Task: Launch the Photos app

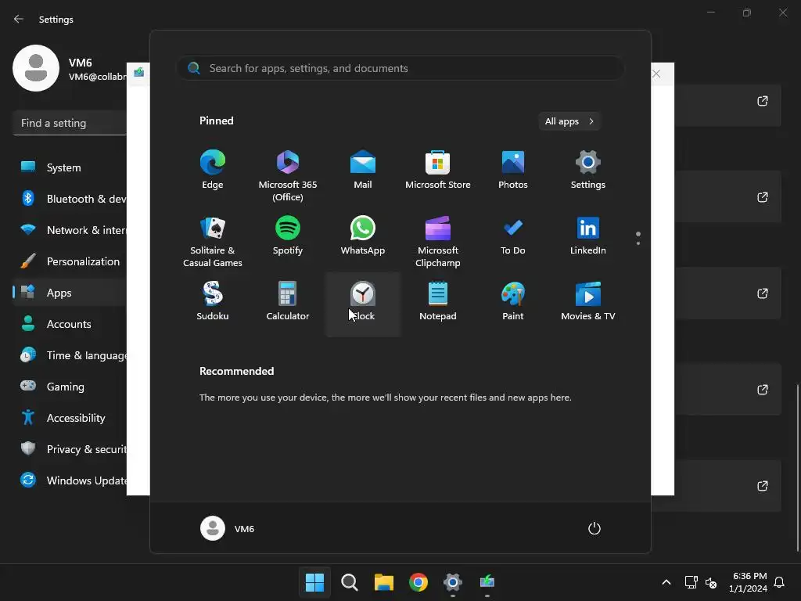Action: (x=513, y=170)
